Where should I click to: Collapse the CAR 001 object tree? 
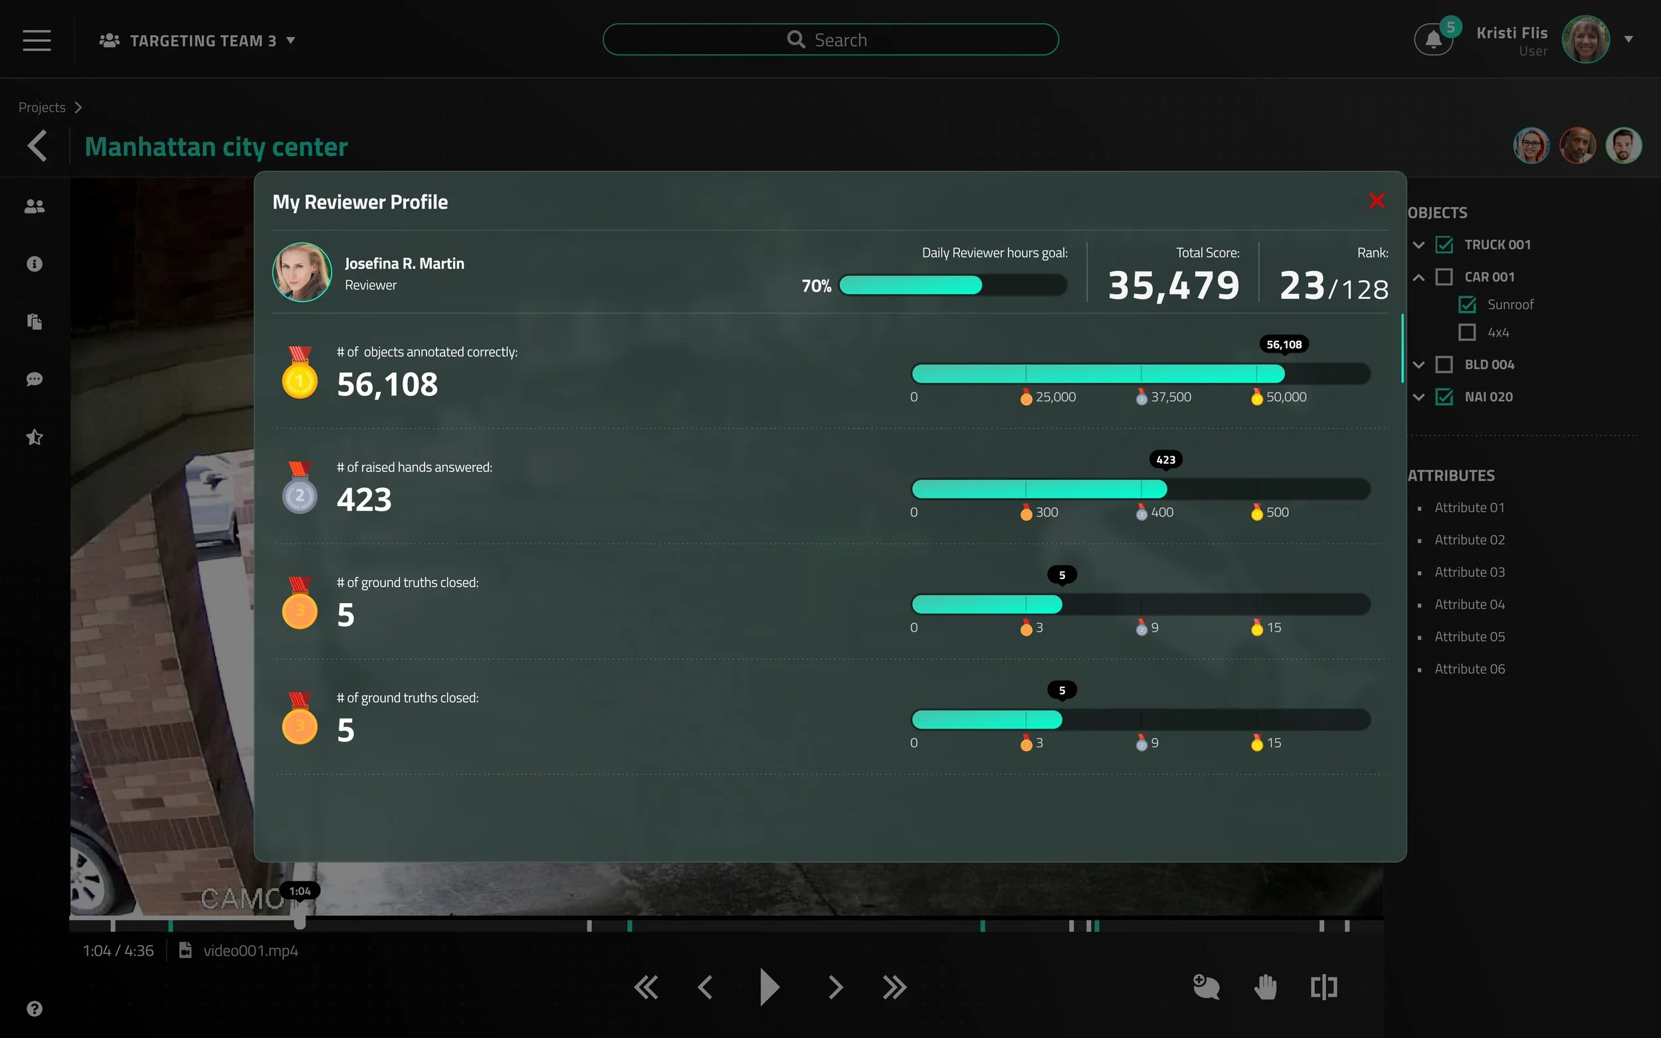click(1418, 277)
